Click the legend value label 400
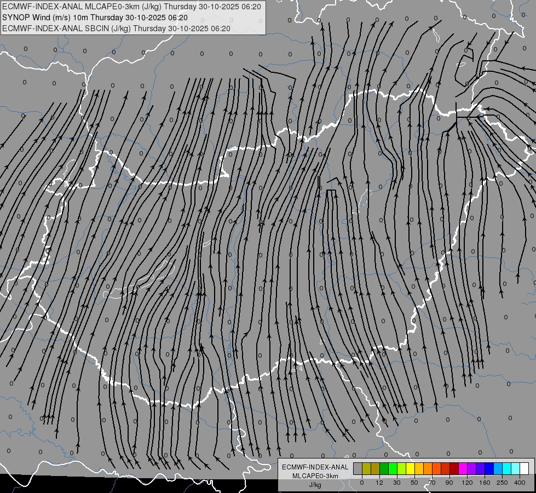 click(520, 483)
